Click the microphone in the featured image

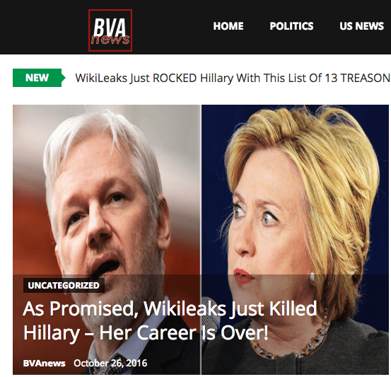[211, 309]
